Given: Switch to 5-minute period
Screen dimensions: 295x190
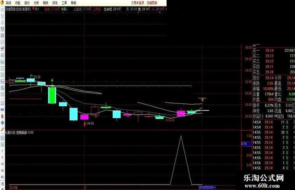Looking at the screenshot, I should [2, 158].
